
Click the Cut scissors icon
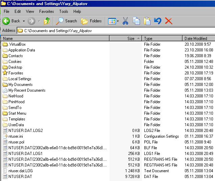tap(125, 21)
